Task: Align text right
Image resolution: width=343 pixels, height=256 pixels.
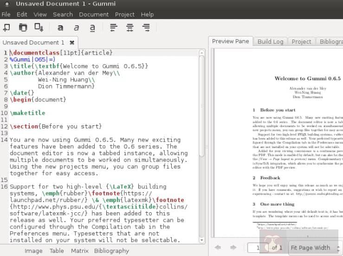Action: (146, 27)
